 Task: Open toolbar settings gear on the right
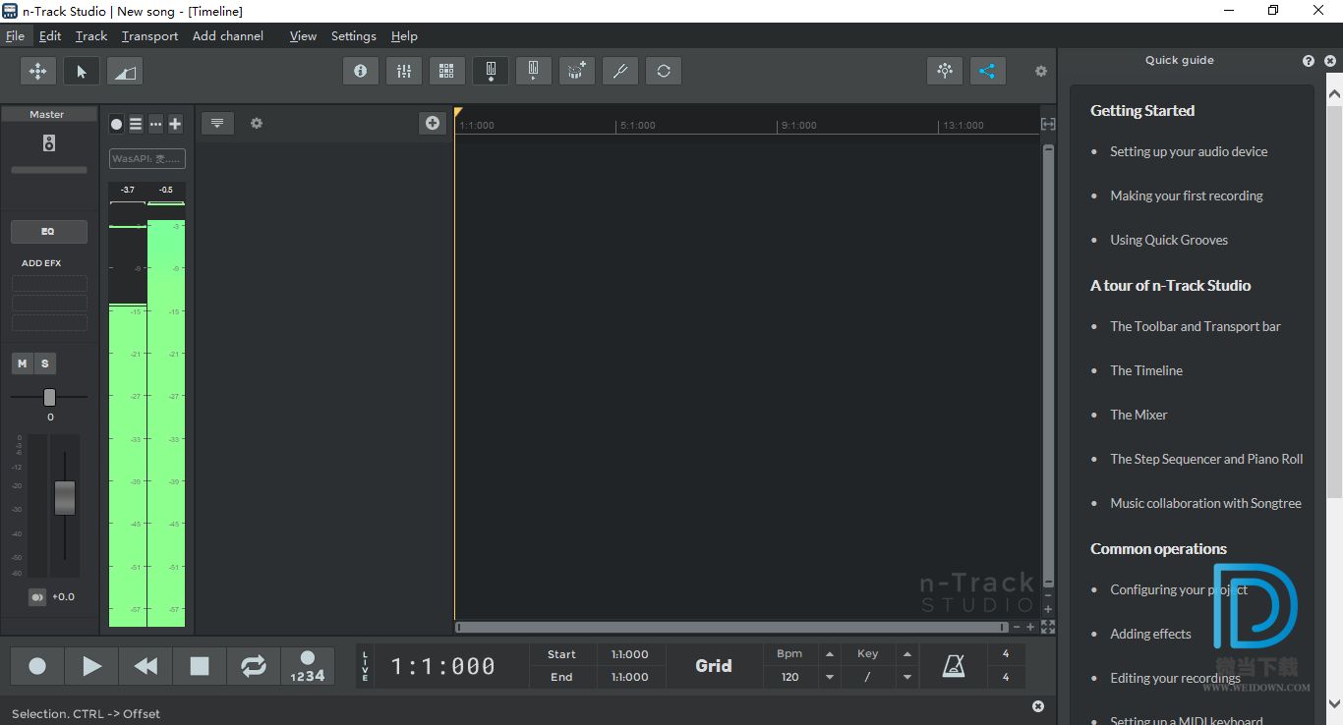[x=1040, y=71]
